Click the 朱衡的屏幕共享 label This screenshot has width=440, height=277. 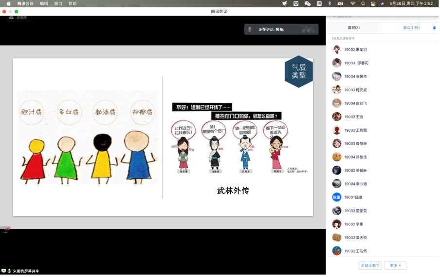click(x=26, y=271)
